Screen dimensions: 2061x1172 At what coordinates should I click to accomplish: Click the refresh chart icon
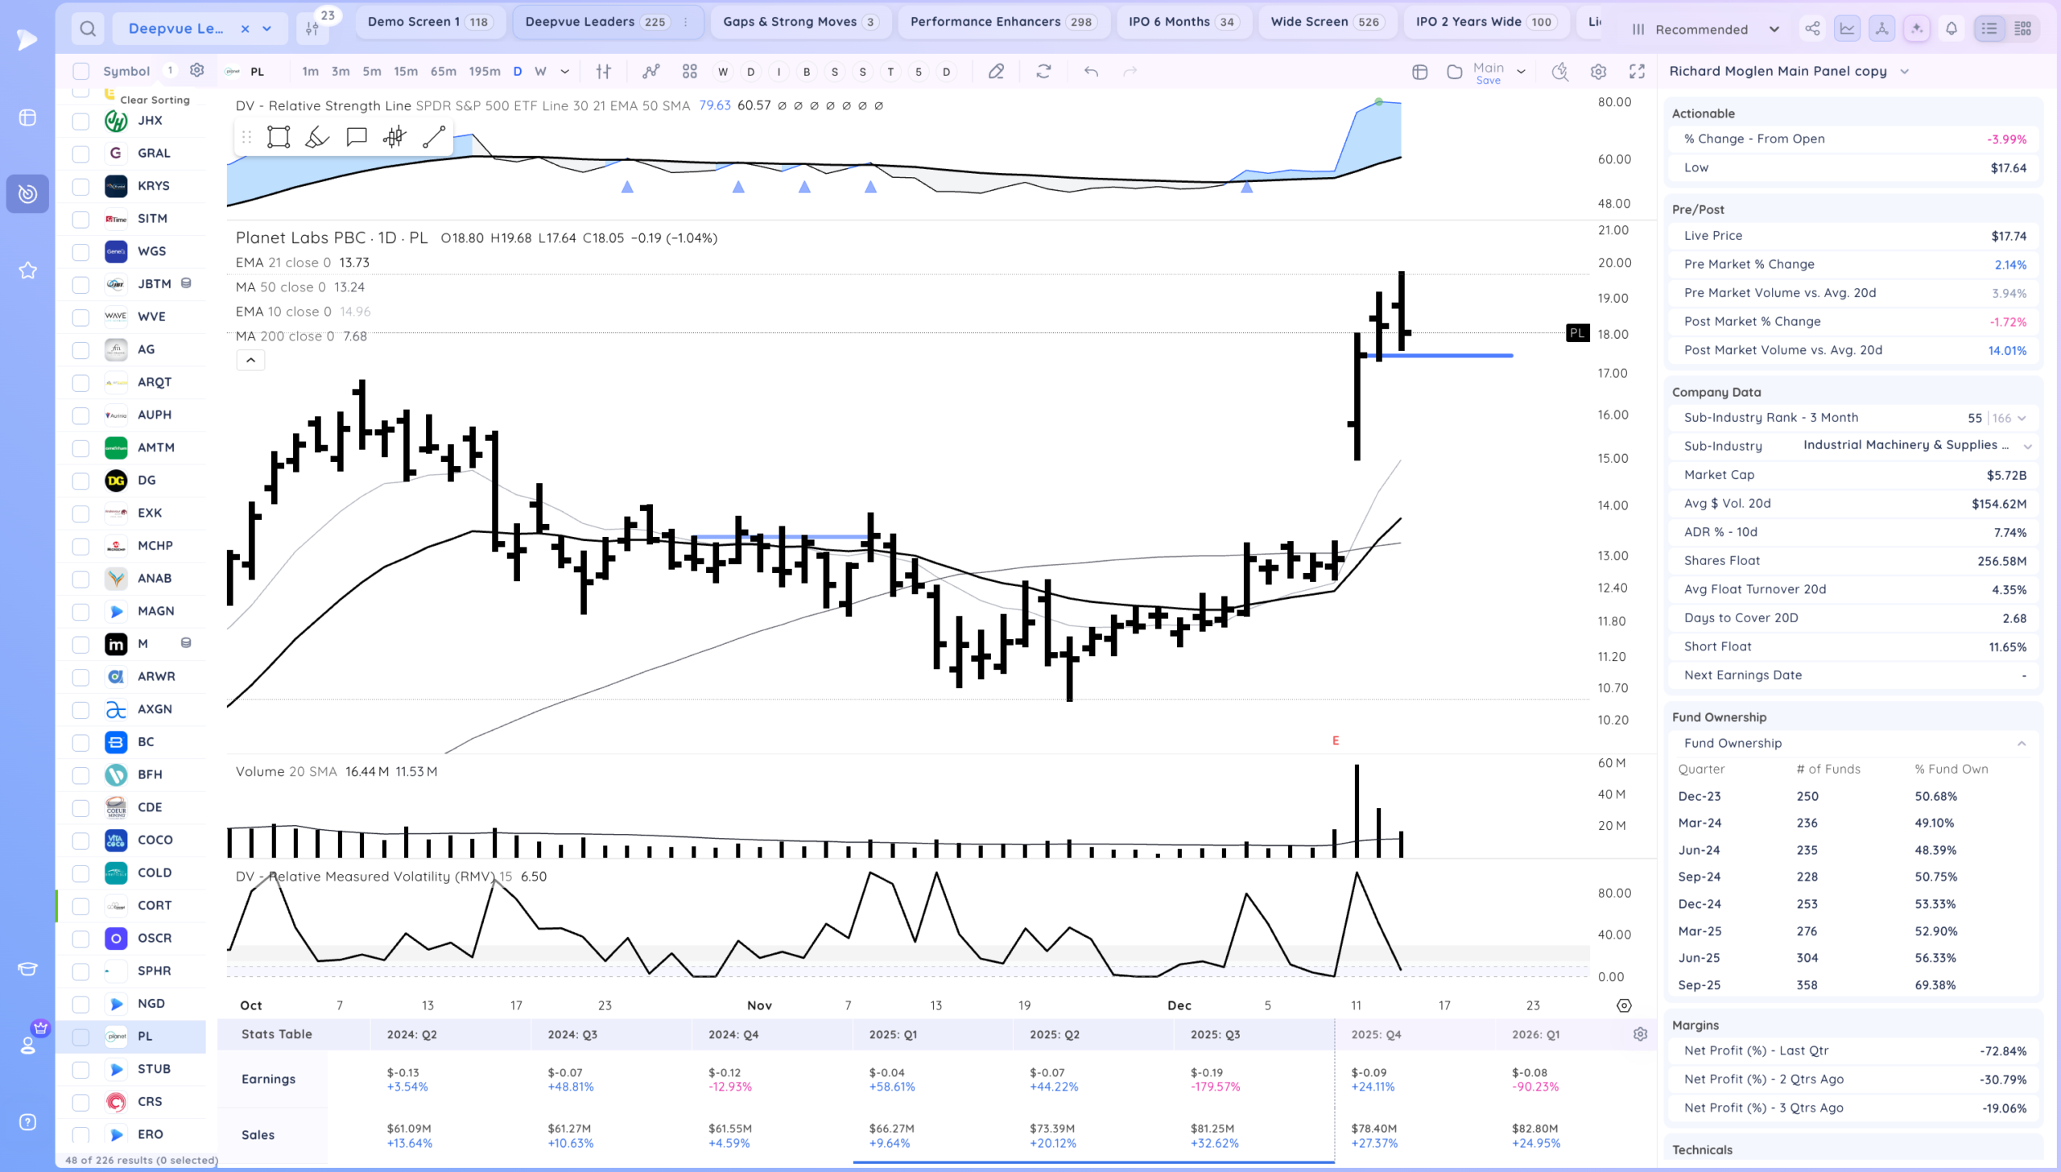tap(1043, 72)
